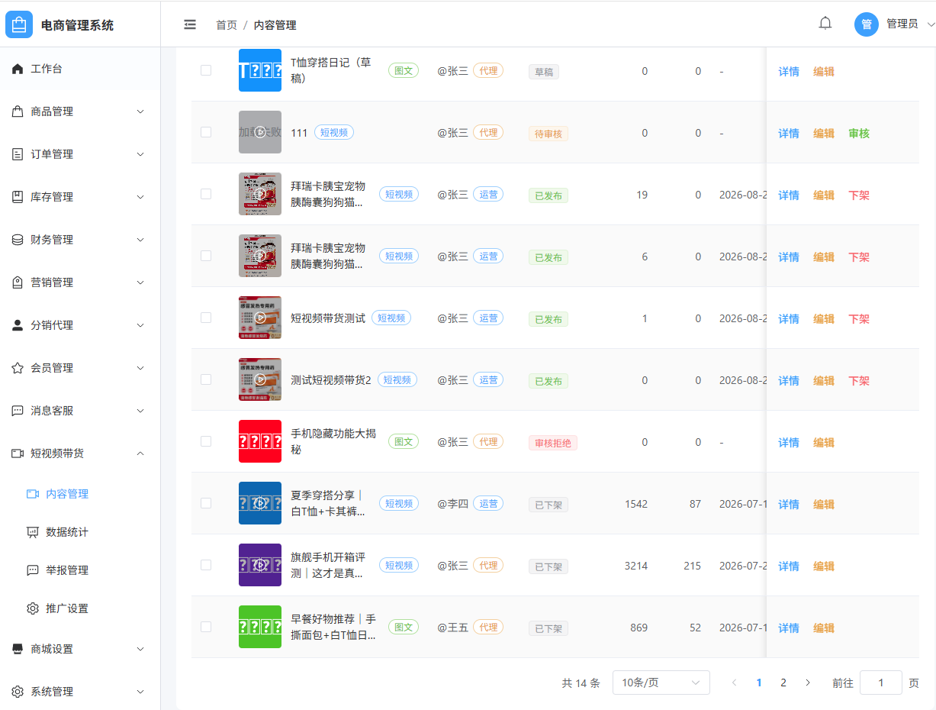Viewport: 936px width, 710px height.
Task: Open 工作台 menu item
Action: [x=80, y=69]
